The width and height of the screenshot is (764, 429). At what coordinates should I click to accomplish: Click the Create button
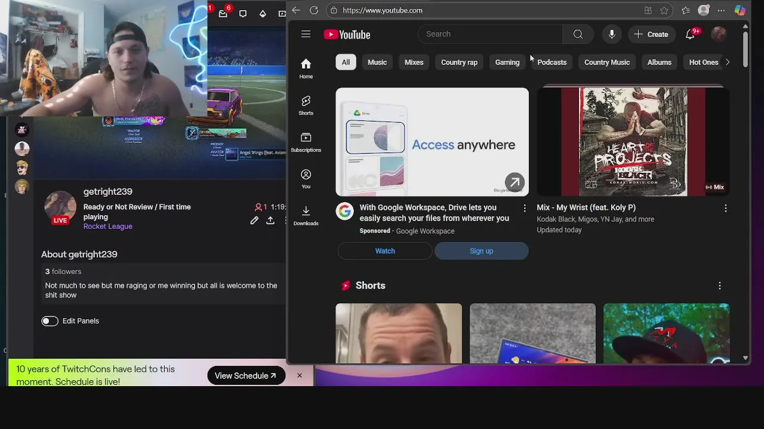pos(651,34)
